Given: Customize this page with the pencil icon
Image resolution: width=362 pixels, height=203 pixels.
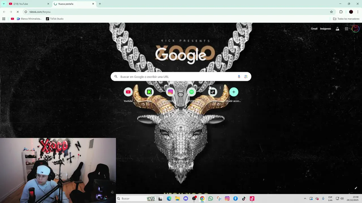Looking at the screenshot, I should tap(356, 188).
